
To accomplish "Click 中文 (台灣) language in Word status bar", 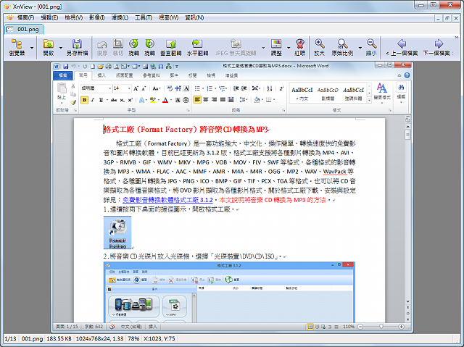I will pyautogui.click(x=131, y=327).
